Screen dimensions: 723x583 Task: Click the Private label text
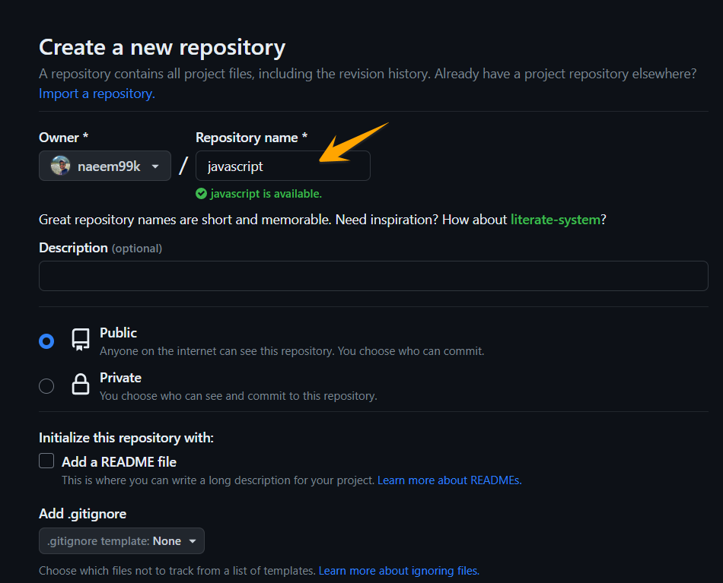pyautogui.click(x=121, y=378)
